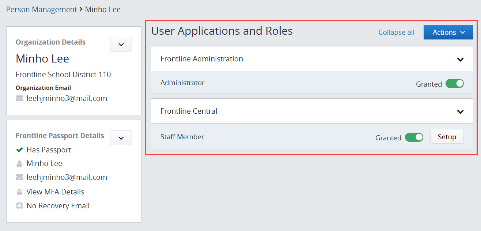The height and width of the screenshot is (231, 481).
Task: Click the Minho Lee breadcrumb text
Action: pyautogui.click(x=103, y=10)
